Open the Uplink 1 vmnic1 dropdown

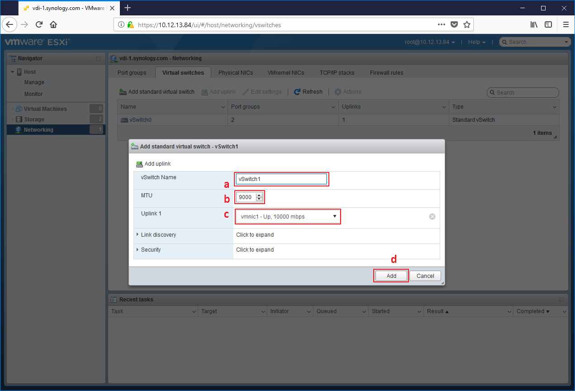click(288, 217)
